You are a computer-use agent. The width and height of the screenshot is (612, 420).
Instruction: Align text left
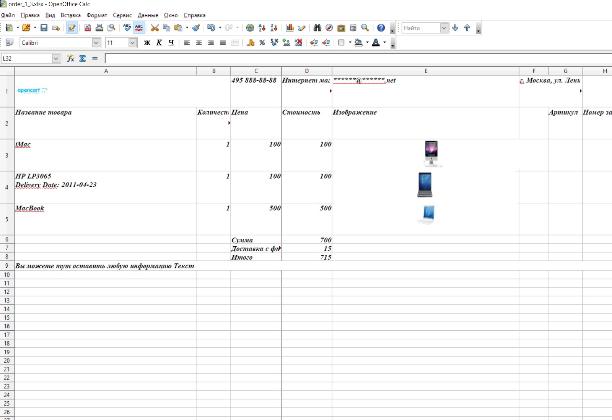click(187, 43)
